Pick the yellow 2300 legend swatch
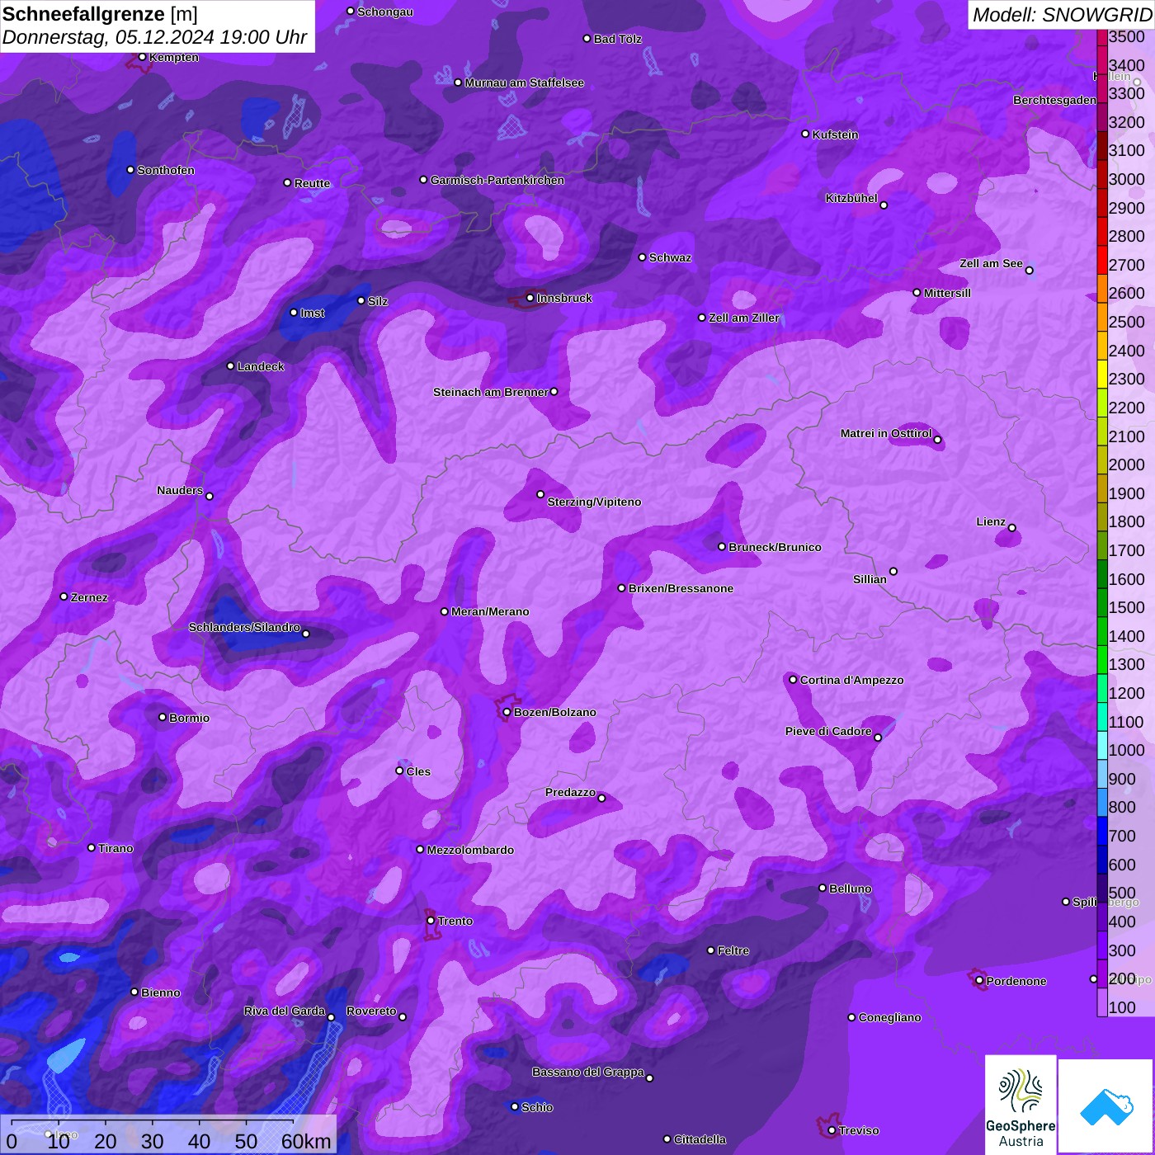The width and height of the screenshot is (1155, 1155). [x=1102, y=374]
